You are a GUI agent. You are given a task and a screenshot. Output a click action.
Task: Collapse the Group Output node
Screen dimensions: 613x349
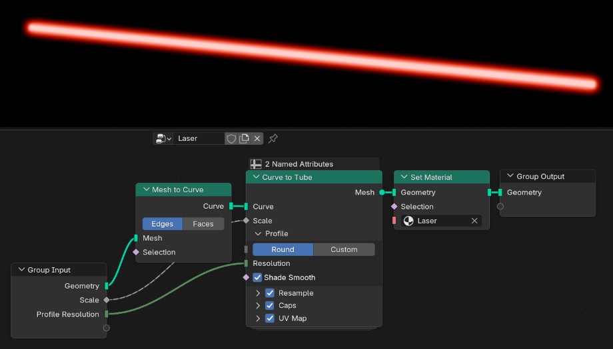[x=510, y=176]
